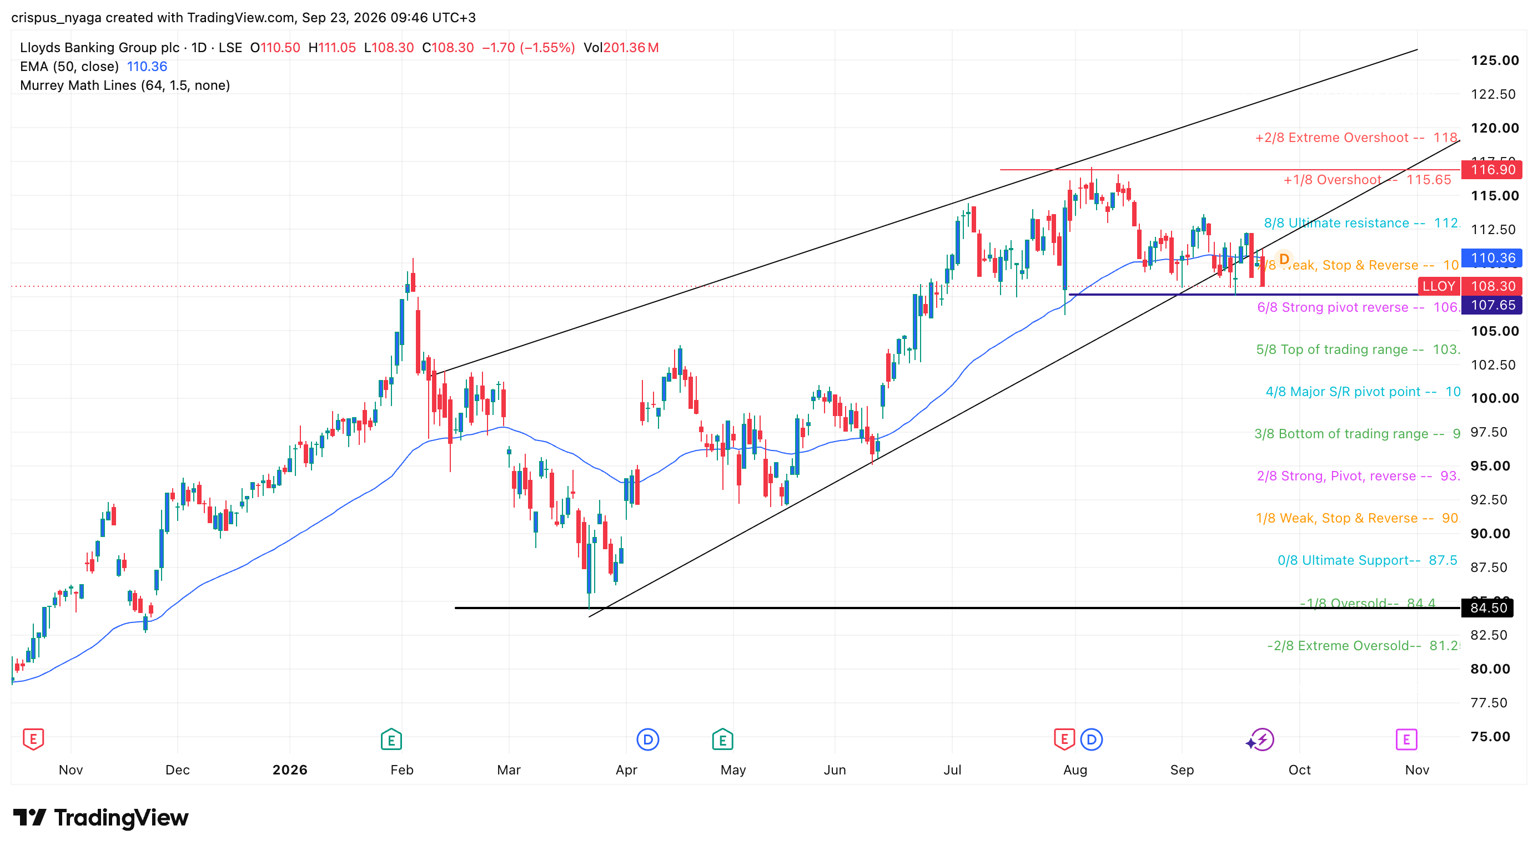This screenshot has height=851, width=1538.
Task: Click the +1/8 Overshoot -- 115.65 label
Action: point(1367,180)
